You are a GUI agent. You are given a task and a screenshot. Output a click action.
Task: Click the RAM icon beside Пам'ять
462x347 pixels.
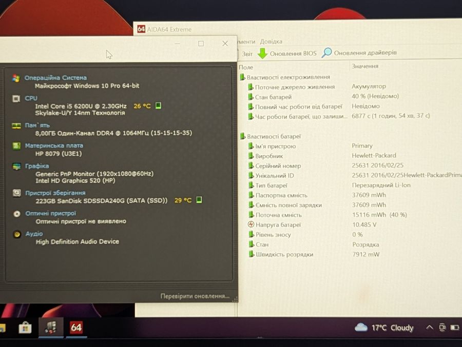16,126
